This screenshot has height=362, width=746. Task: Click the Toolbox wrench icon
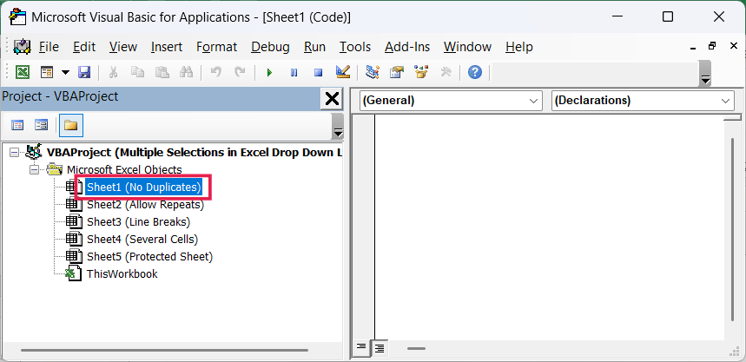(446, 72)
